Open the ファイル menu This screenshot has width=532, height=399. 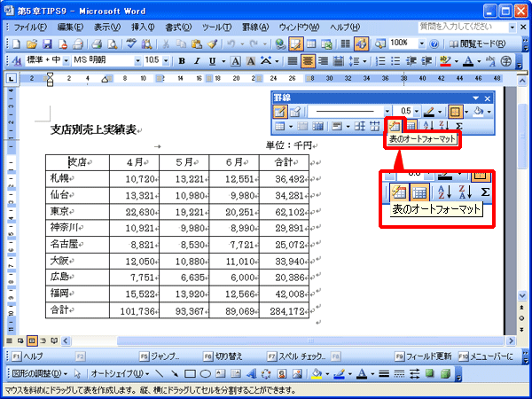30,27
